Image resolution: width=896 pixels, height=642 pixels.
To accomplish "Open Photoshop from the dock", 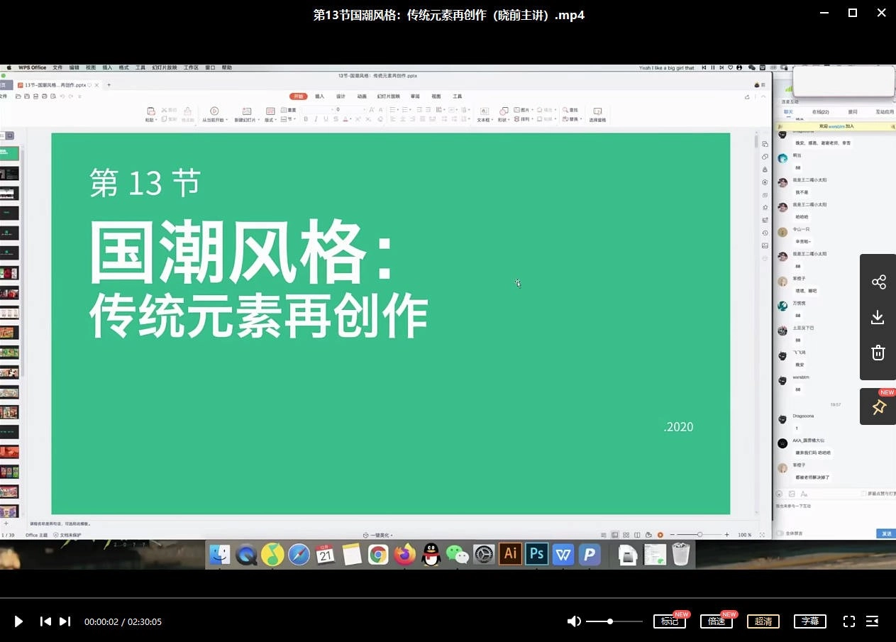I will click(x=536, y=555).
